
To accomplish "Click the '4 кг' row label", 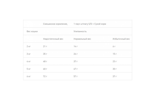I will pos(28,61).
